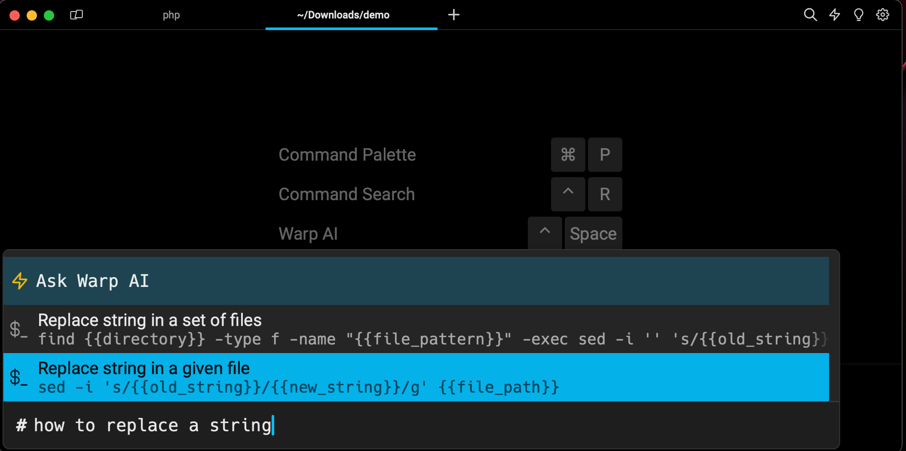This screenshot has height=451, width=906.
Task: Click the yellow lightning icon beside Ask Warp AI
Action: click(x=20, y=281)
